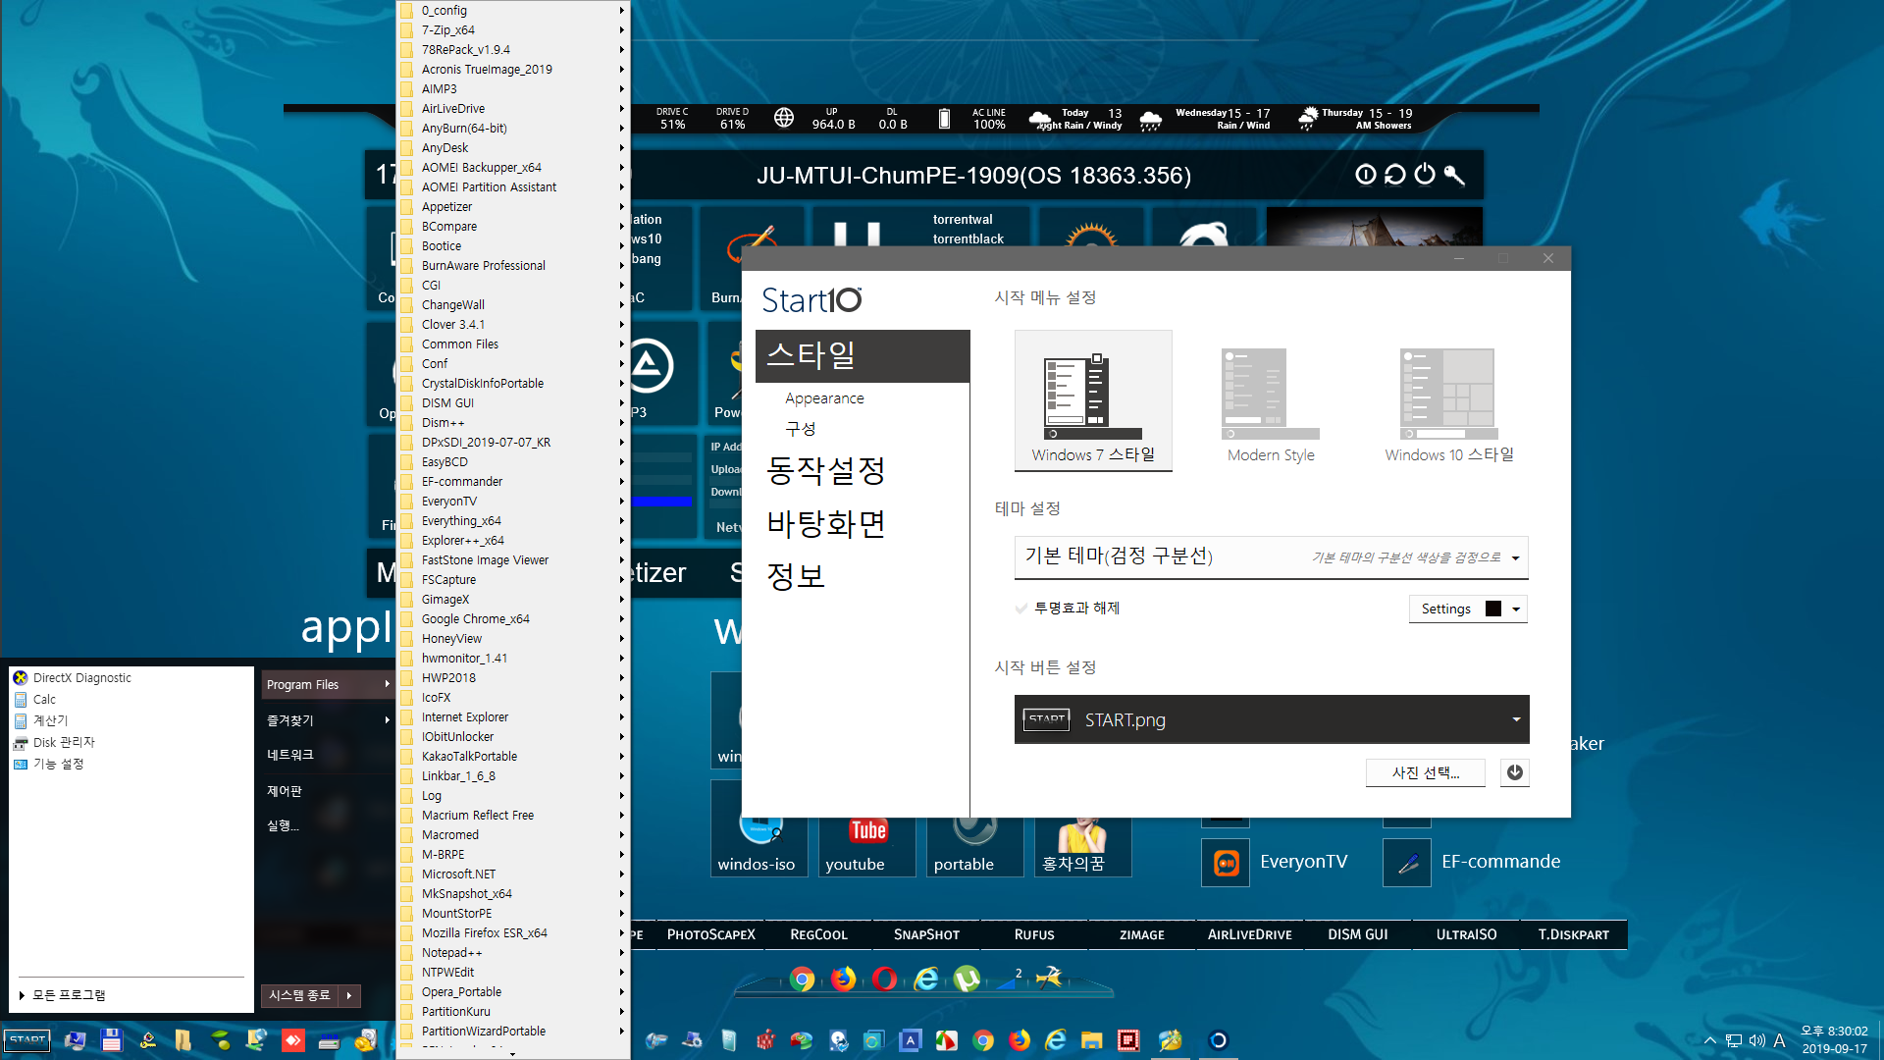Choose the Modern Style start menu option
This screenshot has height=1060, width=1884.
point(1271,404)
